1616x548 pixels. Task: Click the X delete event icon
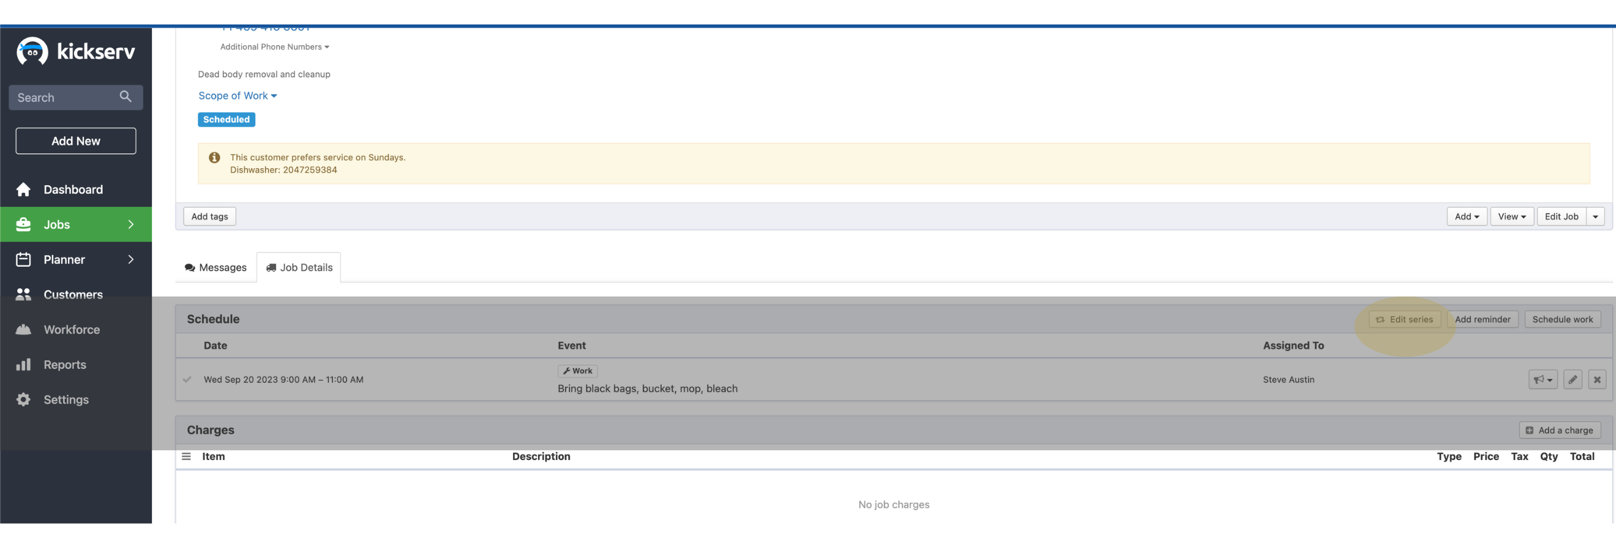point(1597,380)
